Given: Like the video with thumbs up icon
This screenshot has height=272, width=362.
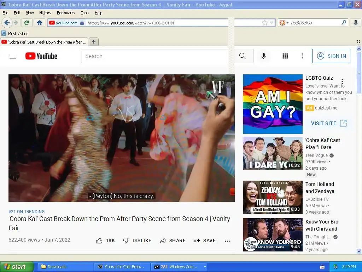Looking at the screenshot, I should (x=99, y=240).
